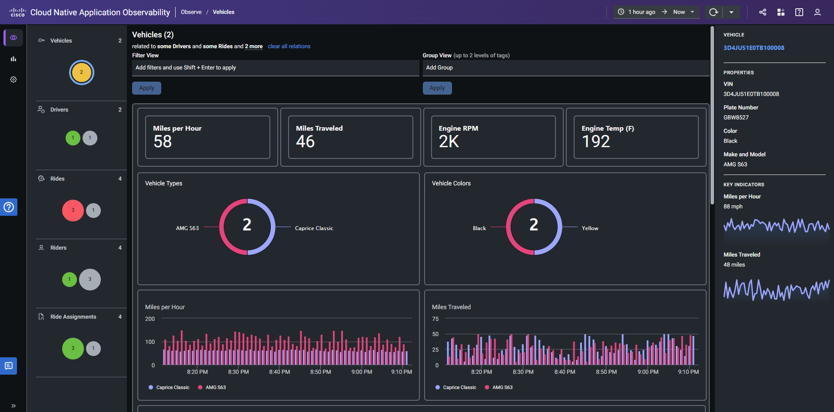Expand the left navigation with double chevron
The height and width of the screenshot is (412, 834).
point(13,405)
